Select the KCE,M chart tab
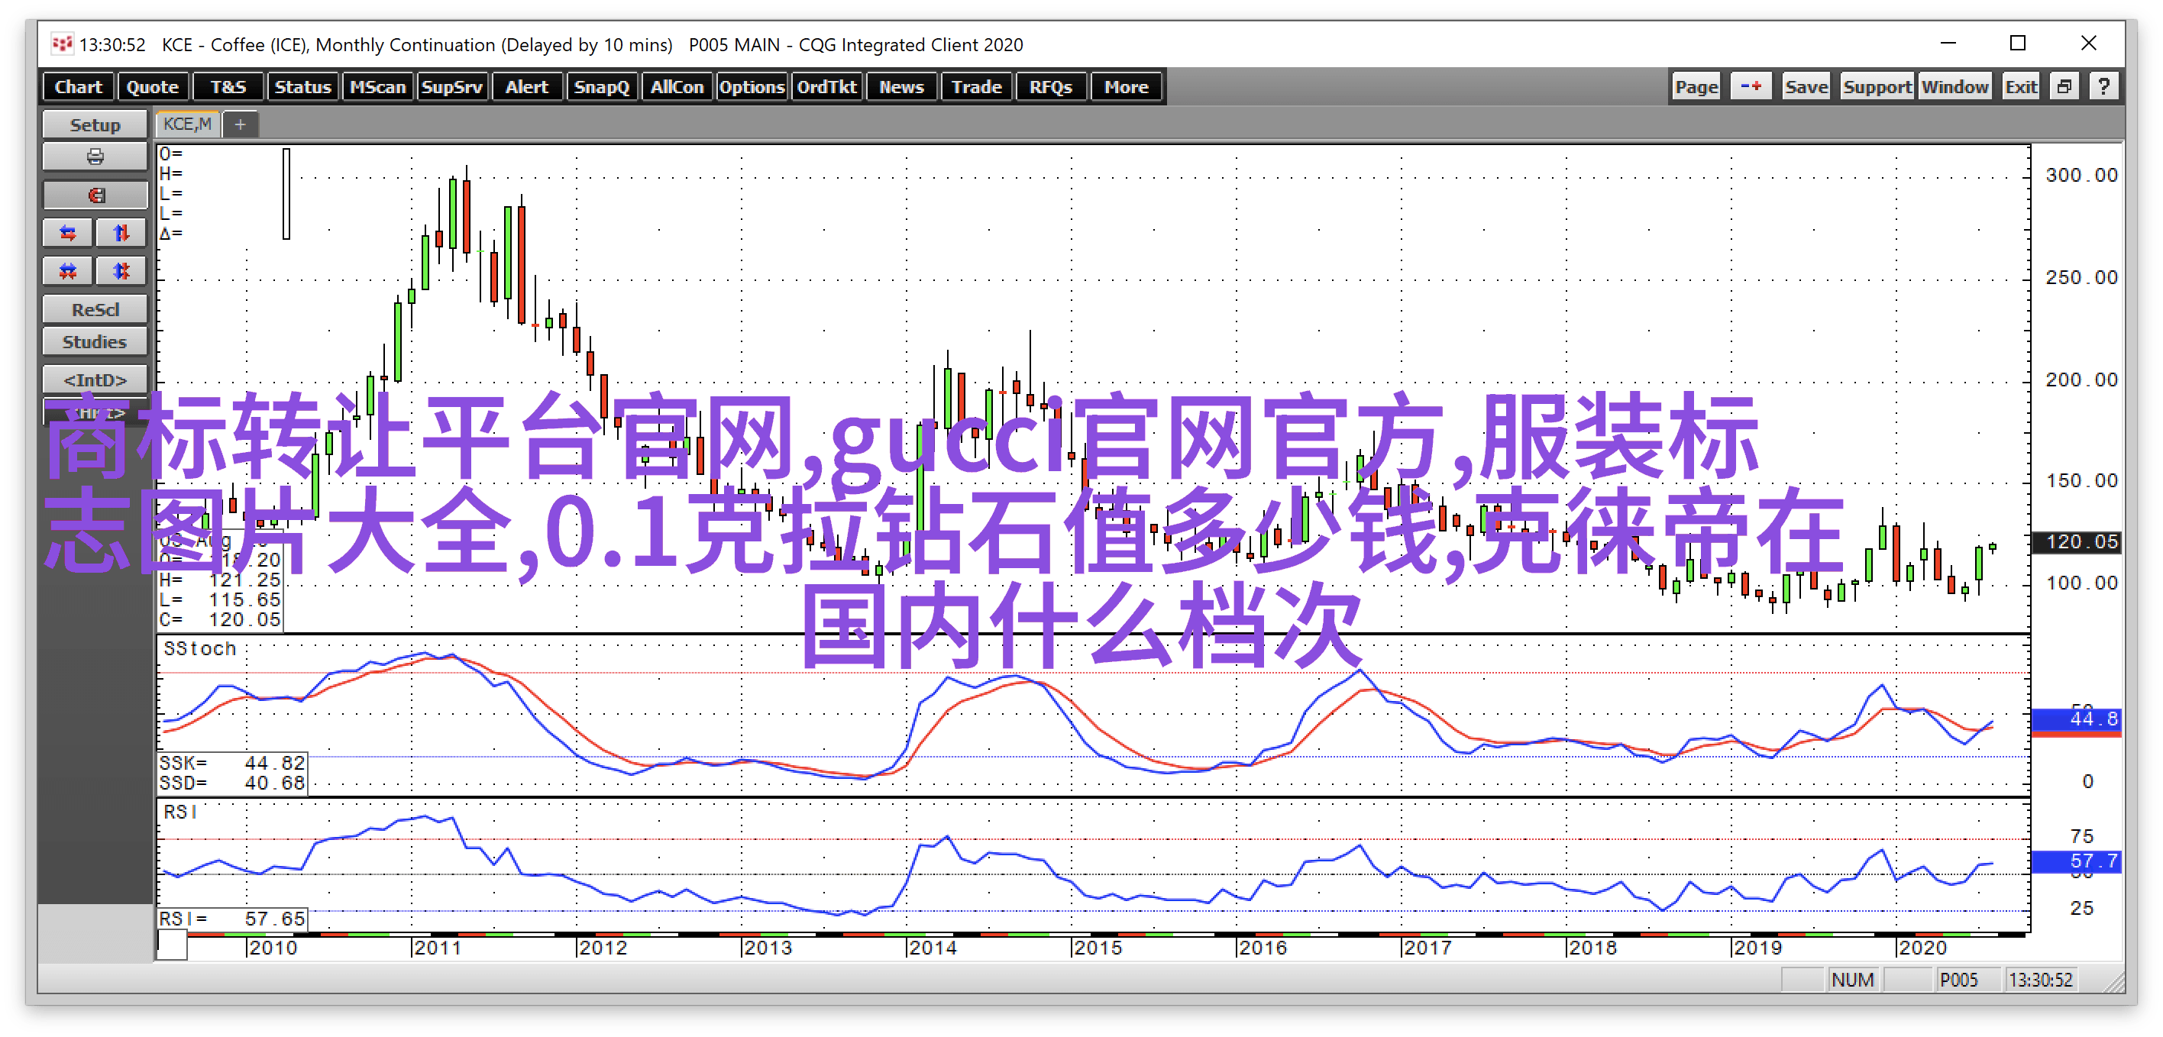Viewport: 2163px width, 1037px height. coord(187,124)
